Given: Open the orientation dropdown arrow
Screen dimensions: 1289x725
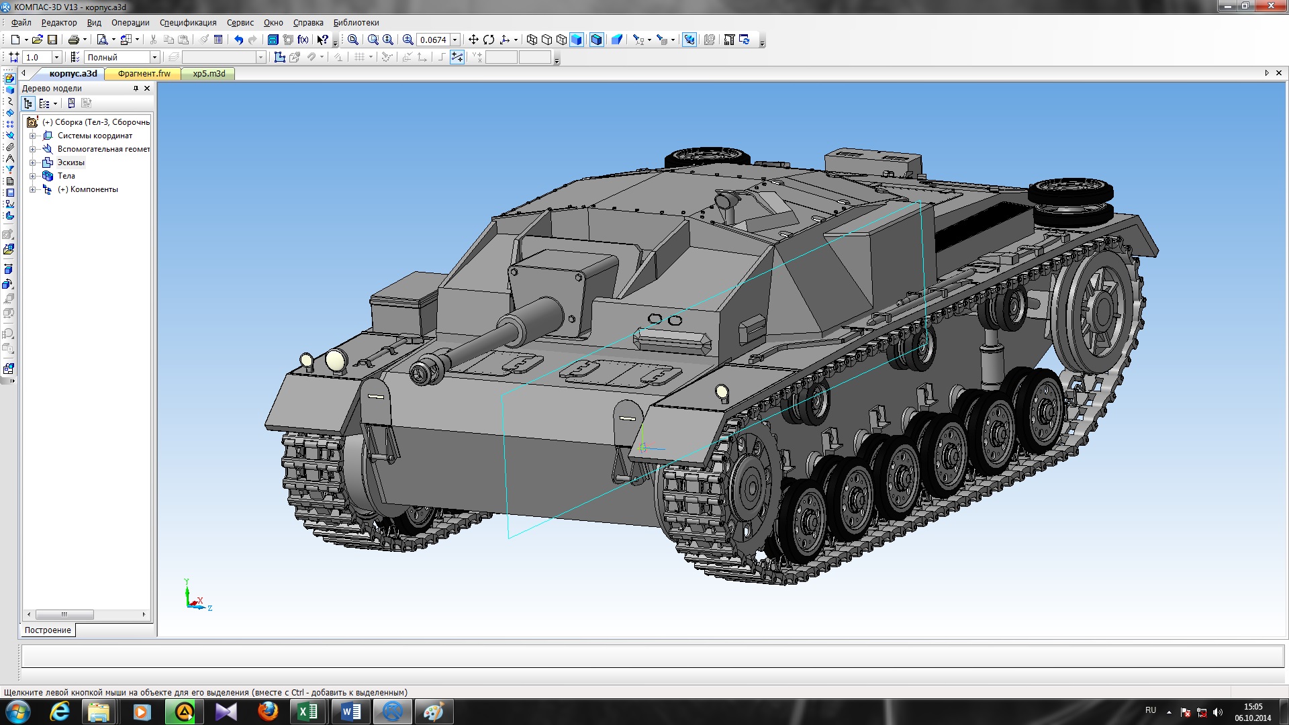Looking at the screenshot, I should [x=516, y=40].
